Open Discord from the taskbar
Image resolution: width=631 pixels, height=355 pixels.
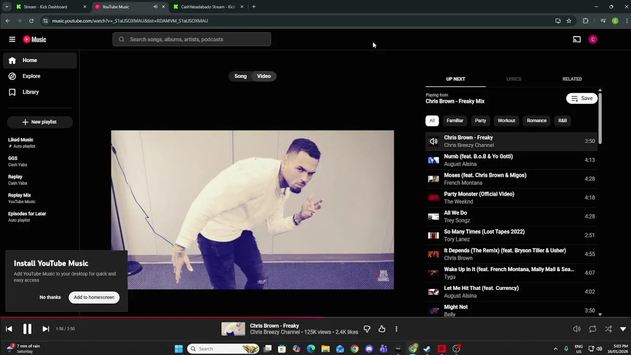[369, 349]
